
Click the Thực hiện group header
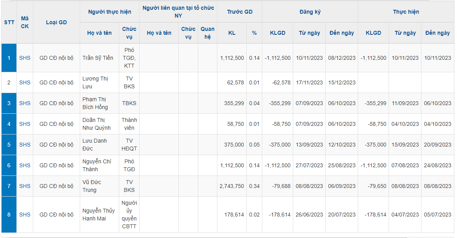pyautogui.click(x=406, y=12)
